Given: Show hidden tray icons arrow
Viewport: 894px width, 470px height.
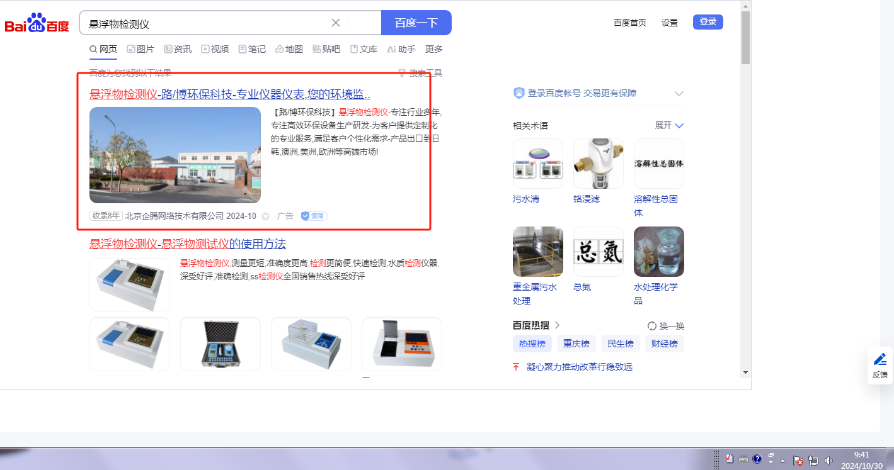Looking at the screenshot, I should coord(781,461).
